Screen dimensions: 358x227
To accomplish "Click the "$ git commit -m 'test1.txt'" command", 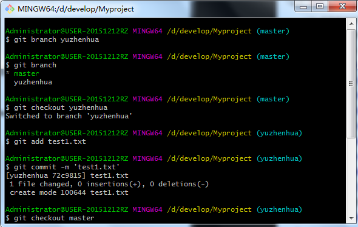I will 62,167.
